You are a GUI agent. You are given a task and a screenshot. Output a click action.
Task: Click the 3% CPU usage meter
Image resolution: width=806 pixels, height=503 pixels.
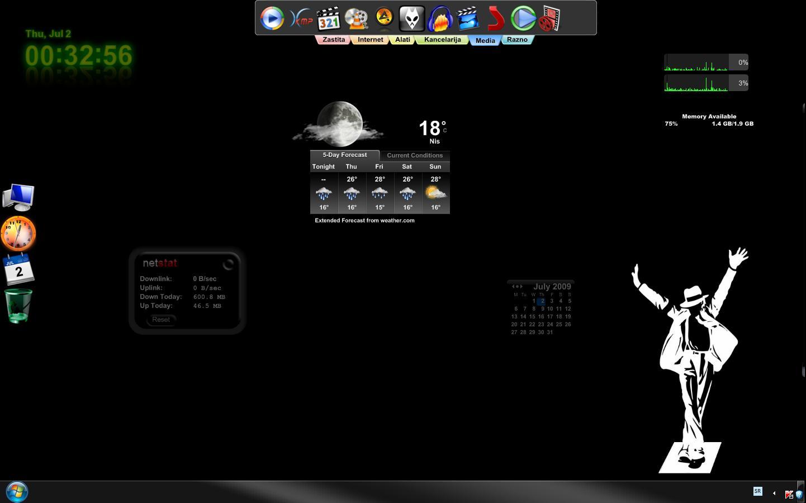(706, 83)
